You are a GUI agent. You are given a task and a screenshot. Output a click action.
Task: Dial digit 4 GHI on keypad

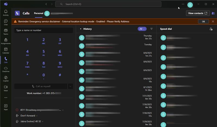[27, 53]
